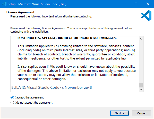Image resolution: width=154 pixels, height=119 pixels.
Task: Click "LOST PROFITS, SPECIAL, INDIRECT OR INCIDENTAL DAMAGES." line
Action: [67, 38]
